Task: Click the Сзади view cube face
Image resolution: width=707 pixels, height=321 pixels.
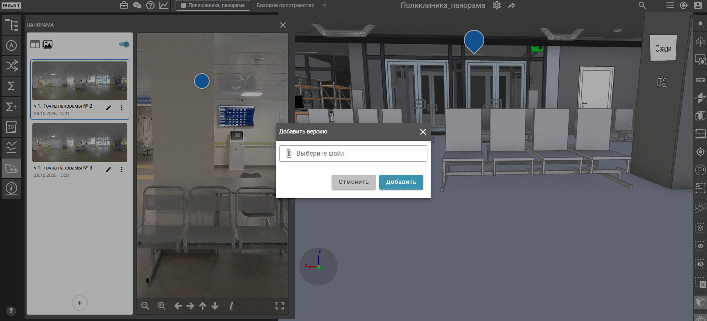Action: coord(663,48)
